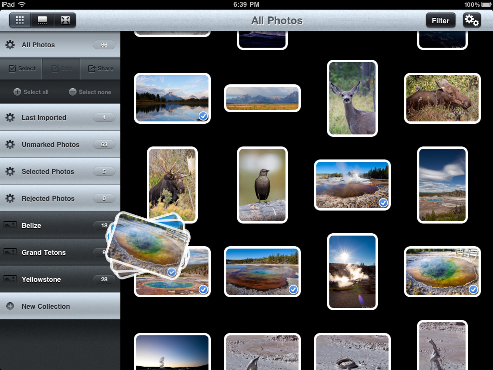Click the Belize collection album icon
The image size is (493, 370).
point(10,225)
